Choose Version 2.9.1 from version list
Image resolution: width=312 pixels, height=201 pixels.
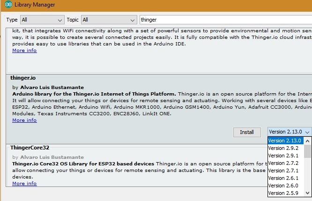(x=286, y=156)
